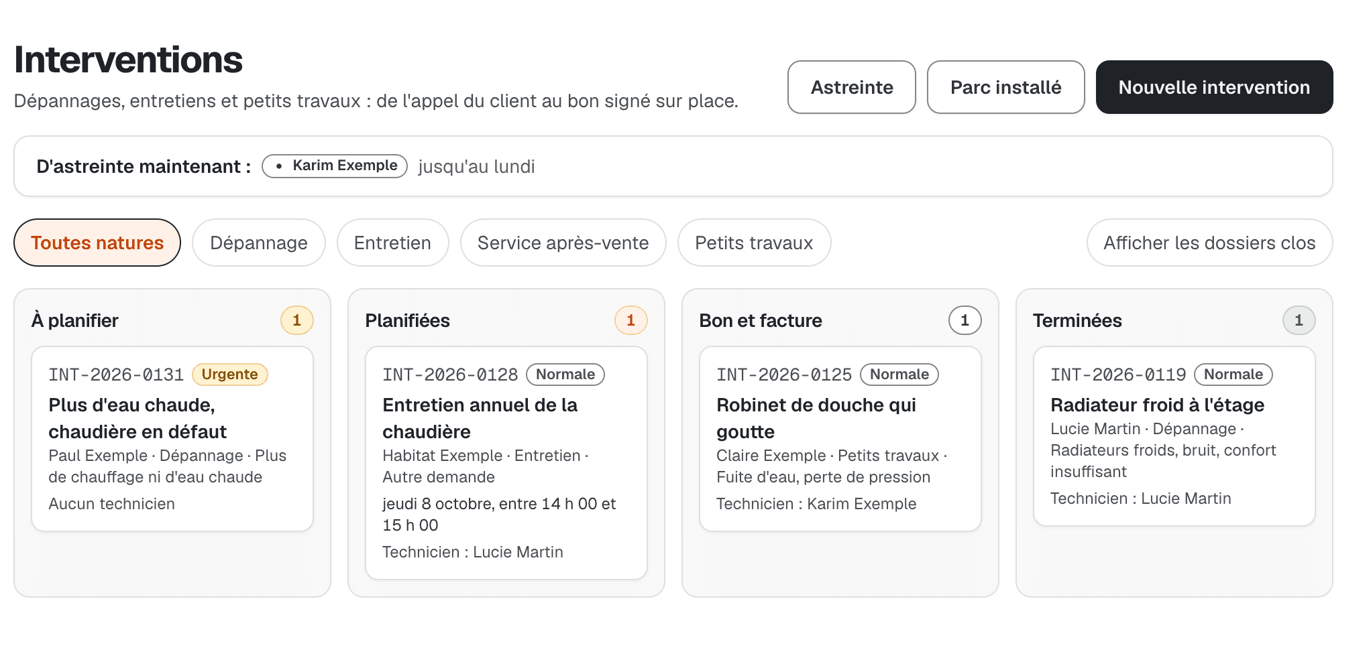Viewport: 1371px width, 670px height.
Task: Click the À planifier count badge
Action: 296,320
